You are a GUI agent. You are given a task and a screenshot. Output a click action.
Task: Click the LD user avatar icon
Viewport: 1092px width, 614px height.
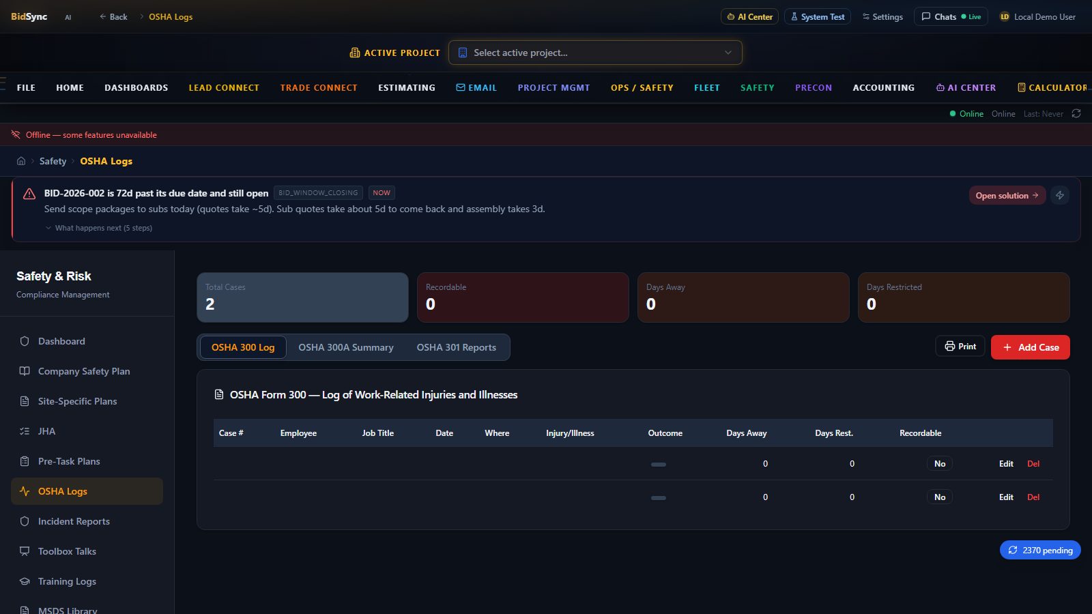click(x=1005, y=16)
